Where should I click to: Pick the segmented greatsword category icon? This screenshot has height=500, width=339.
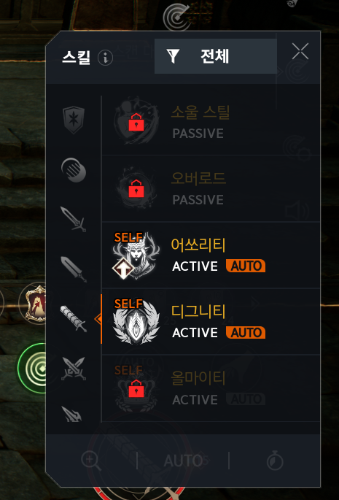(x=74, y=318)
